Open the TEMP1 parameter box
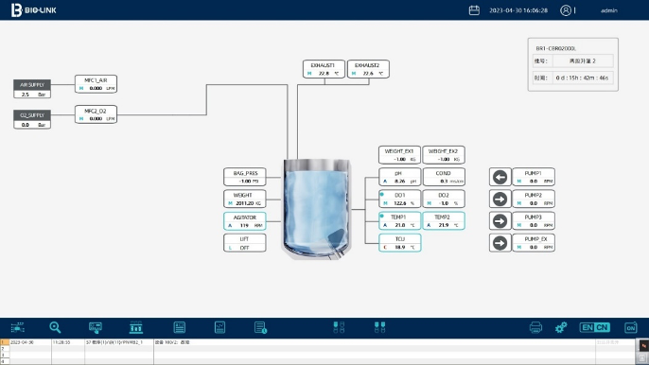This screenshot has width=649, height=365. 400,220
